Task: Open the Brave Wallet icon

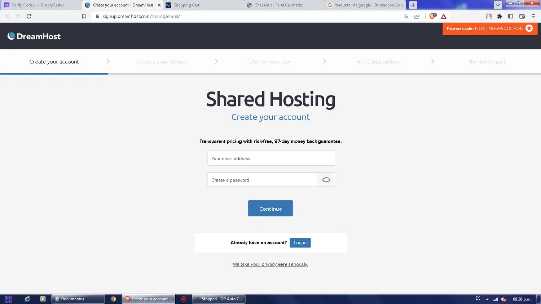Action: pyautogui.click(x=522, y=16)
